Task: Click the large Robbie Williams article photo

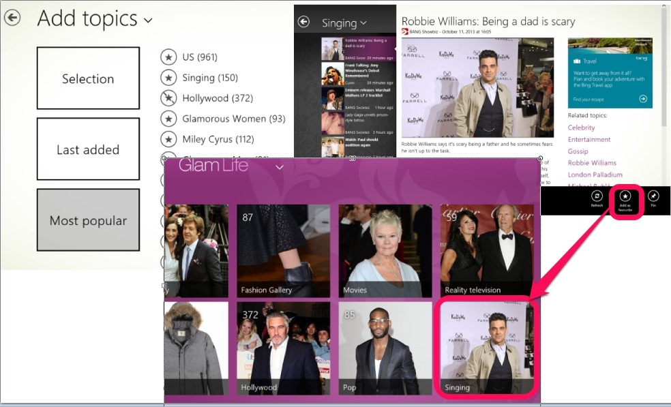Action: click(477, 87)
